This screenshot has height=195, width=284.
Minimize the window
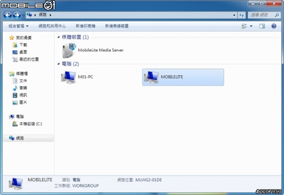[253, 4]
